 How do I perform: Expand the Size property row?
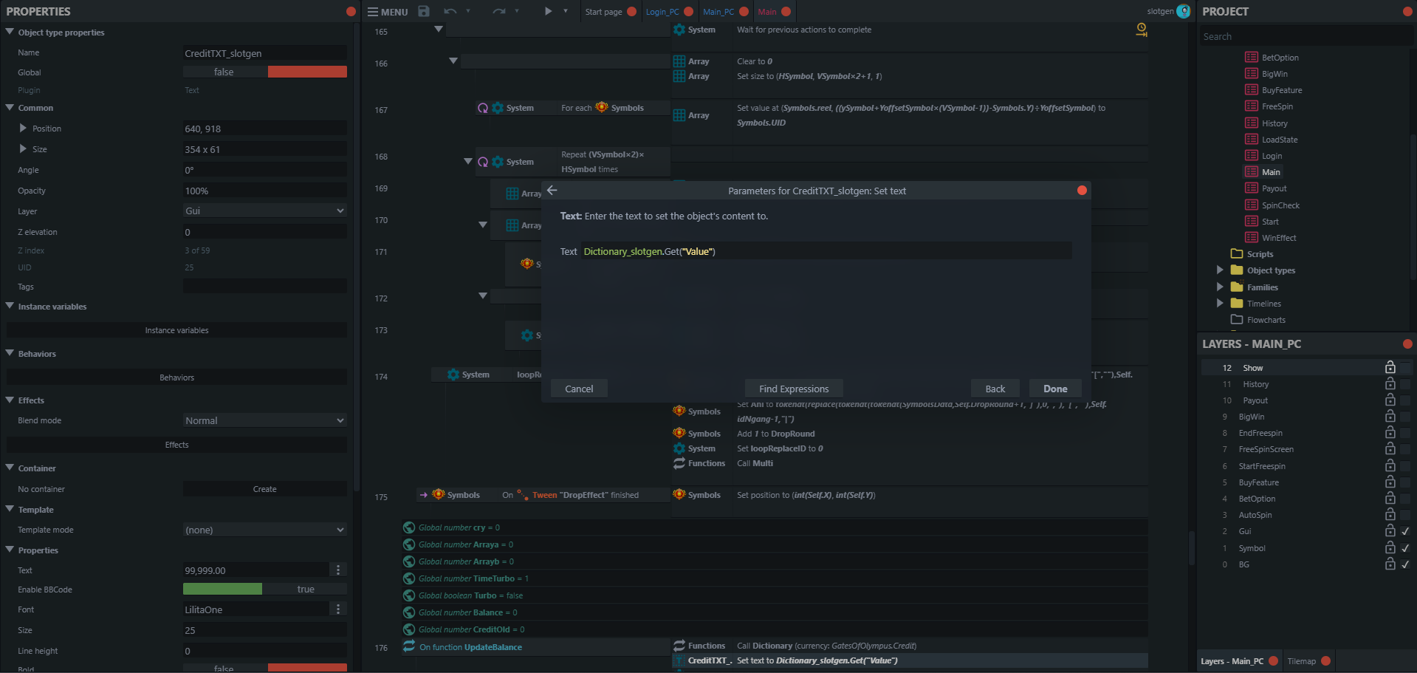tap(23, 148)
